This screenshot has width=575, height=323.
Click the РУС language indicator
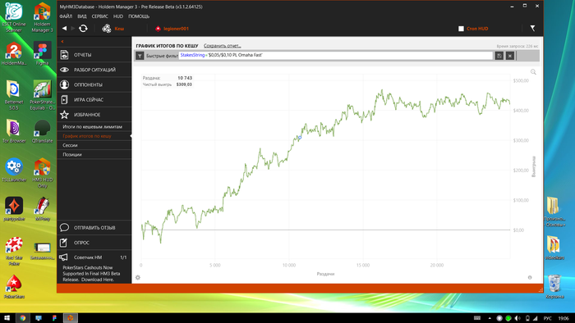coord(547,318)
